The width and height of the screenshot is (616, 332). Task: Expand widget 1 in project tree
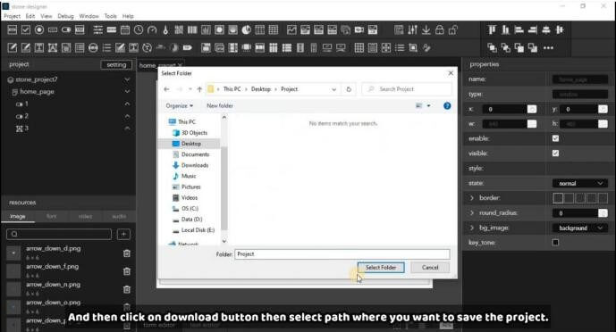point(127,104)
